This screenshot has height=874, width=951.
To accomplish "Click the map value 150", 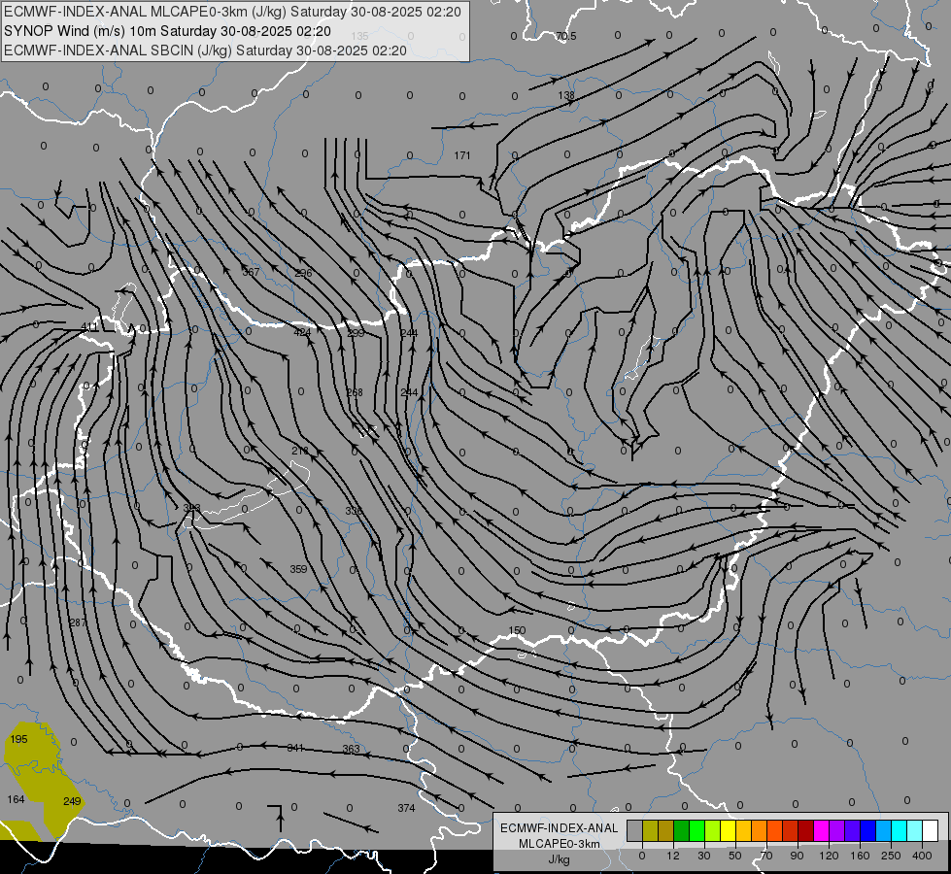I will pos(517,630).
